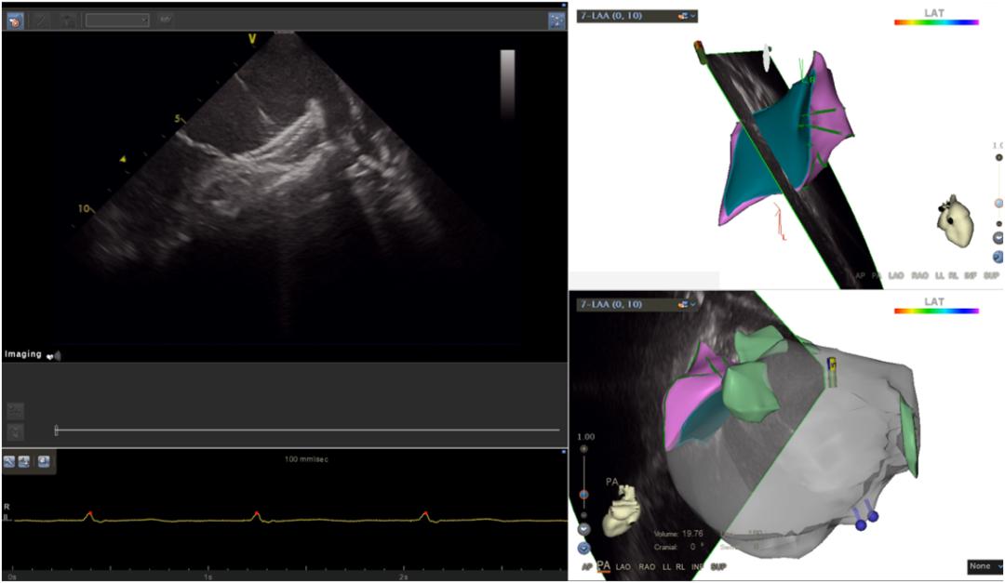The width and height of the screenshot is (1005, 583).
Task: Click the upper round arrow button in upper viewer
Action: point(998,238)
